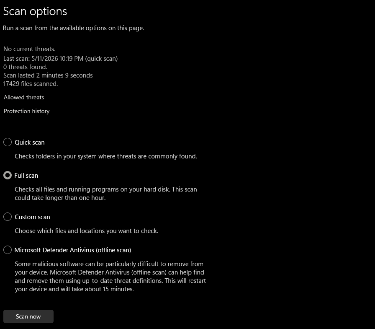The height and width of the screenshot is (329, 375).
Task: Click the Last scan date line
Action: click(x=61, y=59)
